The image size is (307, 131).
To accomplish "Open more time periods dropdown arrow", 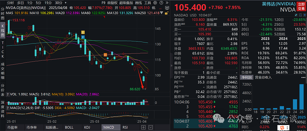I will tap(66, 3).
